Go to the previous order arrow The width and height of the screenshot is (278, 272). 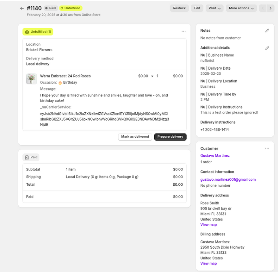[263, 8]
